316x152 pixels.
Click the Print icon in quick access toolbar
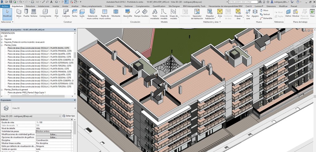tap(33, 2)
